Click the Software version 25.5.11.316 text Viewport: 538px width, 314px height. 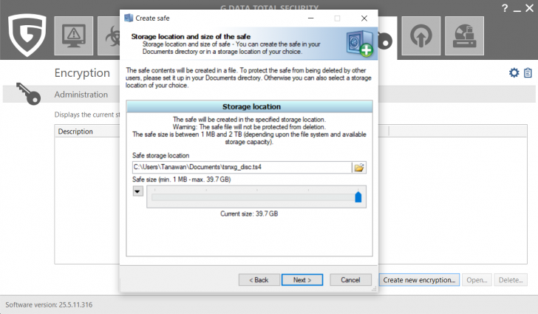49,304
